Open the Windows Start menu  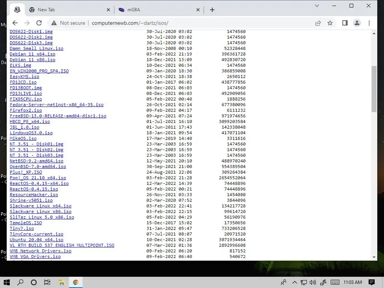coord(7,282)
